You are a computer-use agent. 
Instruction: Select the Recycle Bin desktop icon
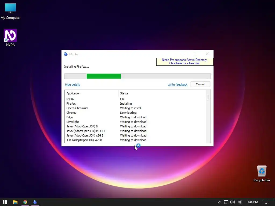point(262,174)
